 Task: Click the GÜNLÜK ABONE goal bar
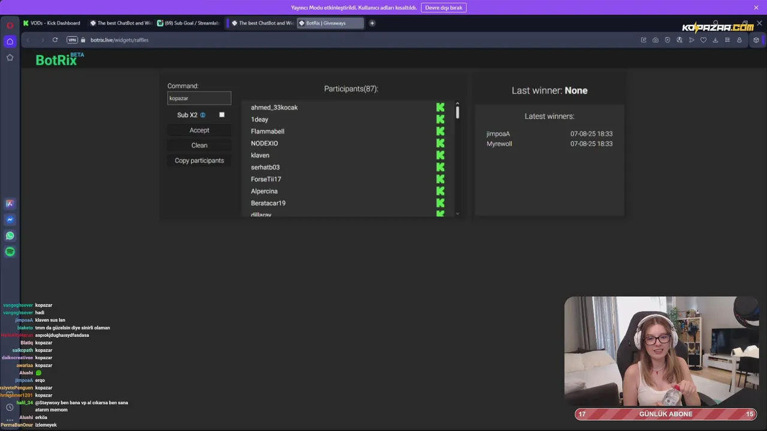click(666, 414)
